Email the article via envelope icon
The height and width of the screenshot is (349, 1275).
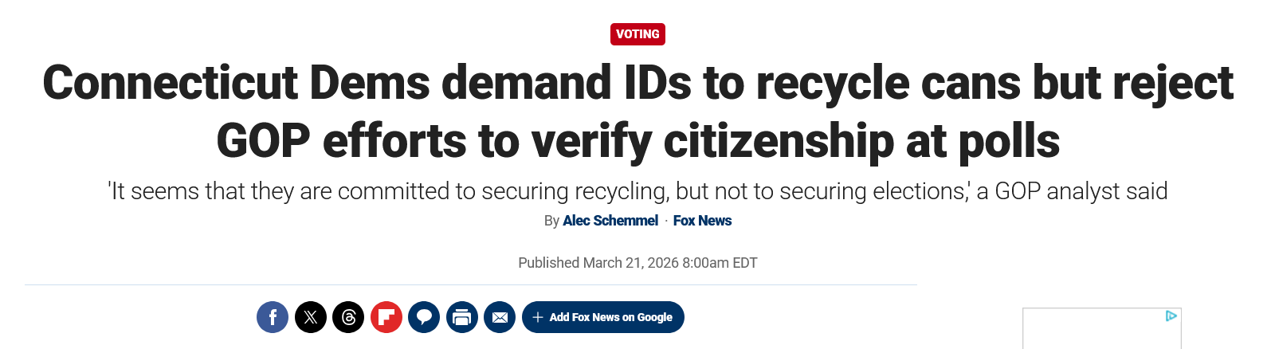pyautogui.click(x=500, y=317)
